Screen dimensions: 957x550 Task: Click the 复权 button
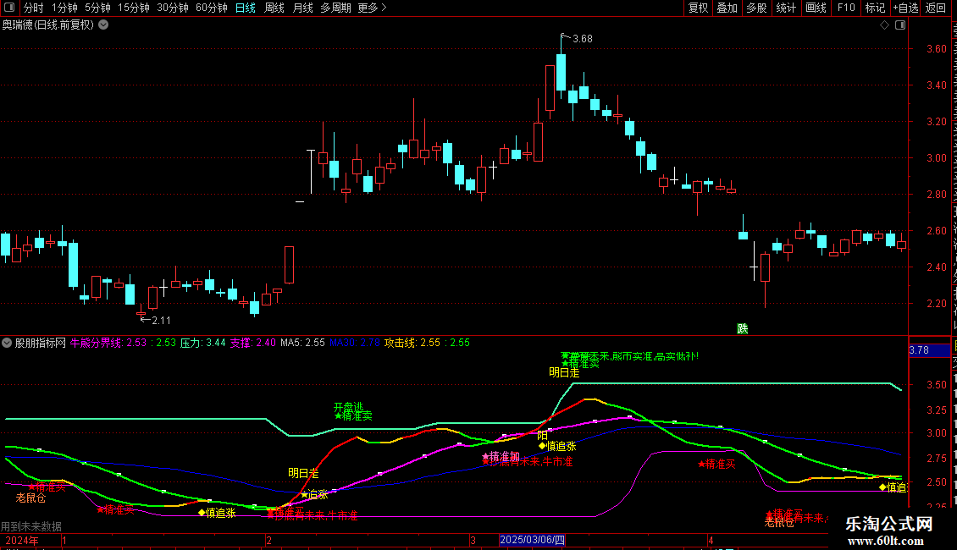coord(698,8)
